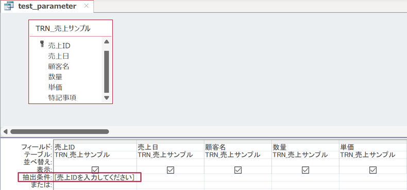Click the 抽出条件 cell with 売上ID parameter
The height and width of the screenshot is (190, 407).
[x=95, y=178]
